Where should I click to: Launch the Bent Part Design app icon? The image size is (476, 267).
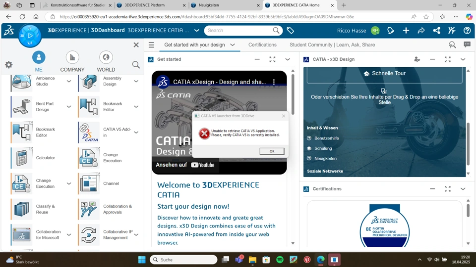coord(21,107)
